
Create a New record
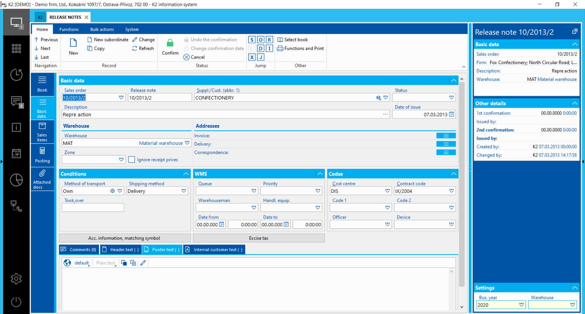(73, 47)
